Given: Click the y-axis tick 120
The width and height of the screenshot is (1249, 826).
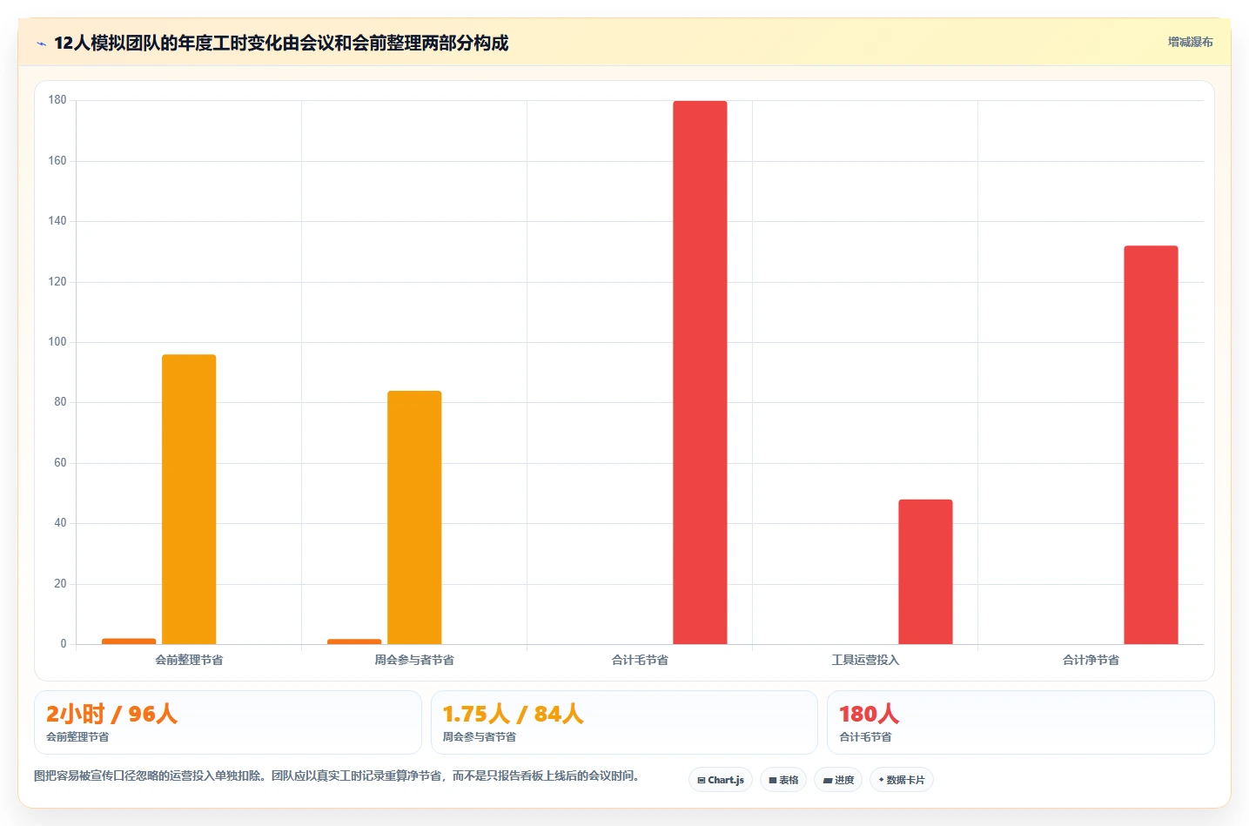Looking at the screenshot, I should point(57,282).
